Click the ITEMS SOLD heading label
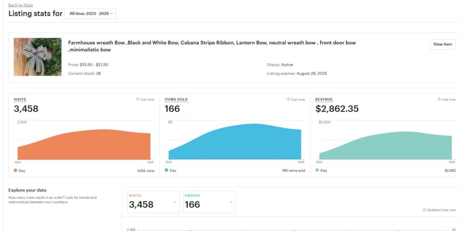The height and width of the screenshot is (231, 460). point(176,99)
